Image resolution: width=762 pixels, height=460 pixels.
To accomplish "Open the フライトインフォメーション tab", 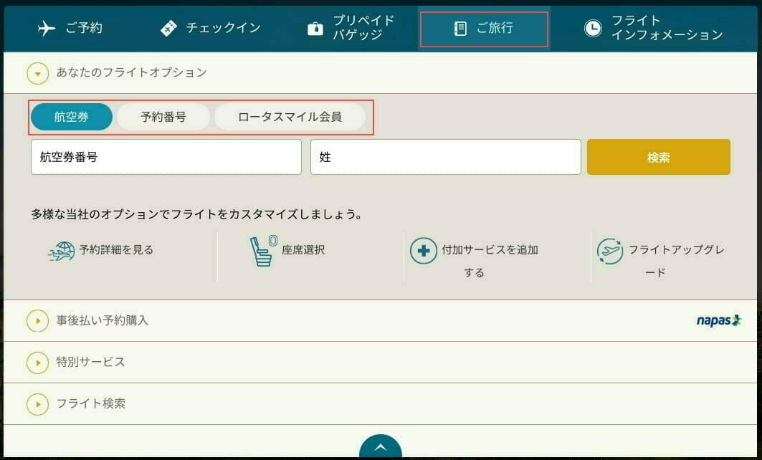I will (654, 28).
